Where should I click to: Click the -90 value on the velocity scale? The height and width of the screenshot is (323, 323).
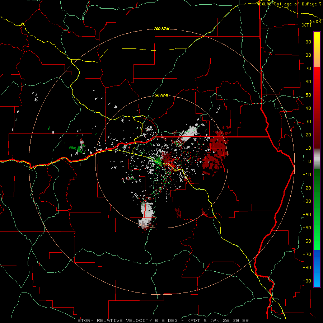307,281
